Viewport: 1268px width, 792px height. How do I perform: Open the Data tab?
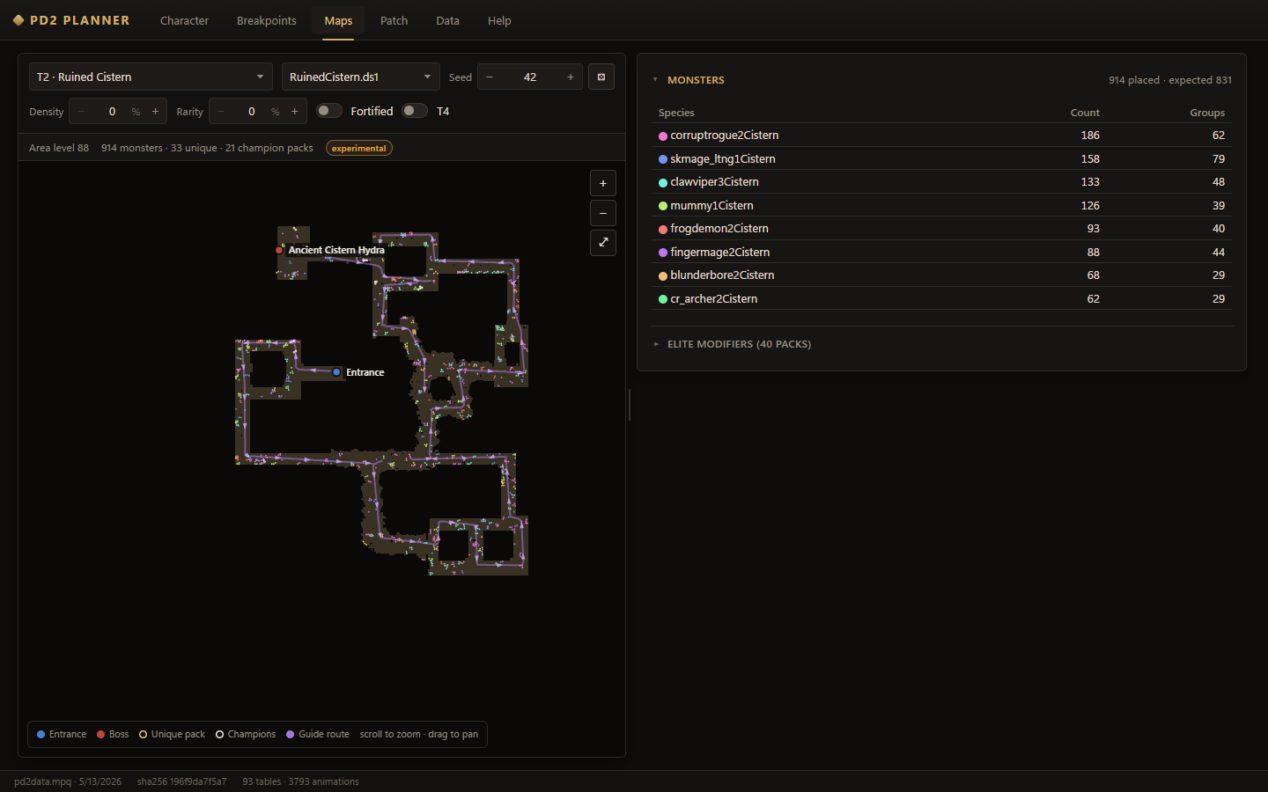tap(447, 20)
